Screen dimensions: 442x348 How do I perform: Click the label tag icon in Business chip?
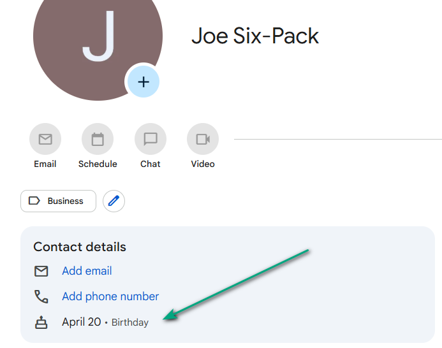[x=34, y=201]
